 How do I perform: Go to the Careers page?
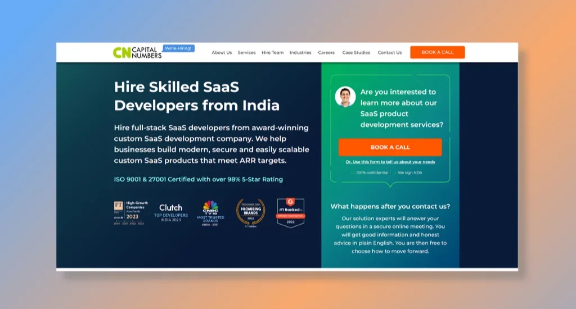pos(326,52)
